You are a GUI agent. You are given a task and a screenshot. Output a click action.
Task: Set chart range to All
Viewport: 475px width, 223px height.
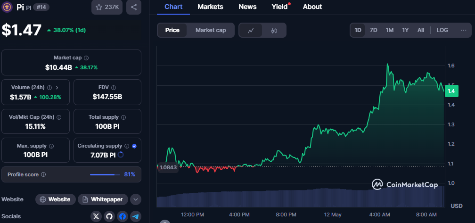tap(421, 30)
